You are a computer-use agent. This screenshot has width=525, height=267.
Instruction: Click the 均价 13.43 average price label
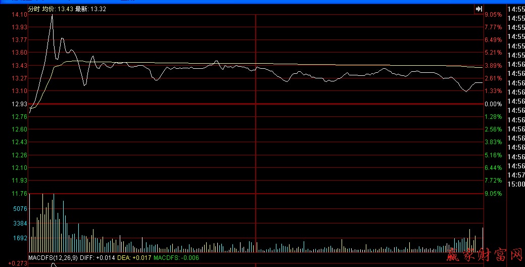tap(58, 9)
